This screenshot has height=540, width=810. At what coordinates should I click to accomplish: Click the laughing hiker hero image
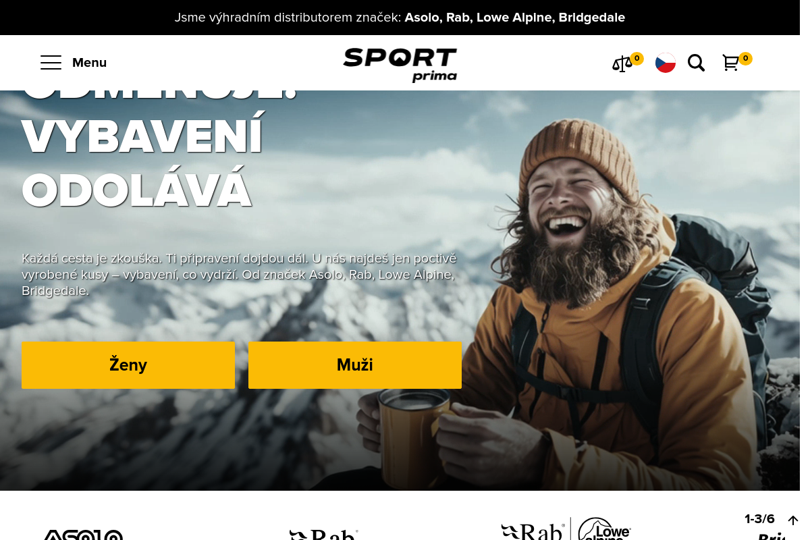pyautogui.click(x=607, y=297)
